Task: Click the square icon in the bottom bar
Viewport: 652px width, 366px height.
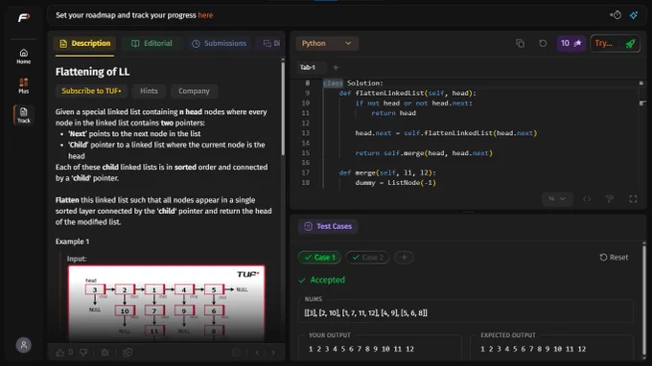Action: point(236,353)
